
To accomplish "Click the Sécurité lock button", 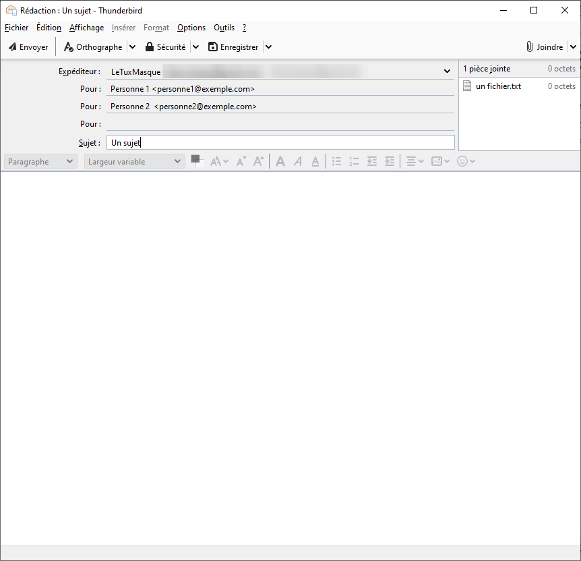I will [x=166, y=47].
